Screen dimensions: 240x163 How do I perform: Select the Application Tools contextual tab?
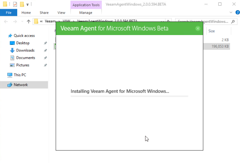(86, 5)
